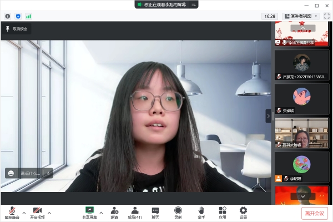Open the 成员(41) members list
The height and width of the screenshot is (222, 333).
click(135, 213)
